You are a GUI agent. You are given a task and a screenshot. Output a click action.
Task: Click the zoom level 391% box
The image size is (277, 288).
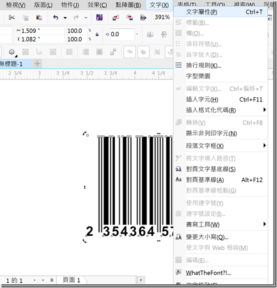pos(163,17)
